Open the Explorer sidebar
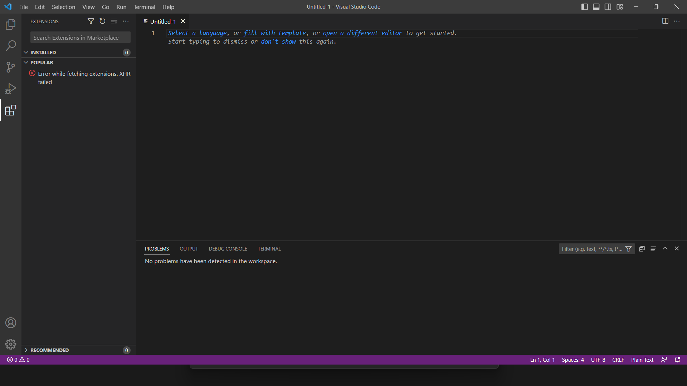The width and height of the screenshot is (687, 386). click(x=10, y=24)
